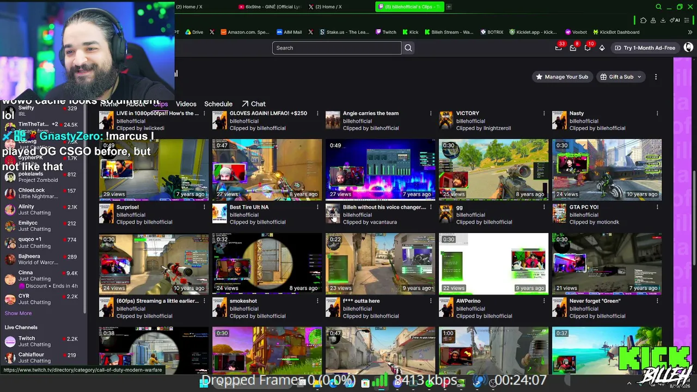
Task: Open the Kicklet.app bookmark
Action: [x=533, y=32]
